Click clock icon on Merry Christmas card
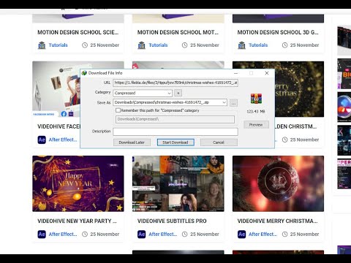The width and height of the screenshot is (351, 263). coord(284,234)
